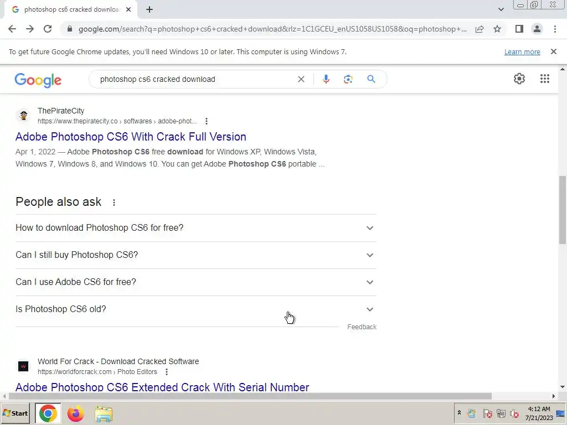The height and width of the screenshot is (425, 567).
Task: Click ThePirateCity site name
Action: [61, 111]
